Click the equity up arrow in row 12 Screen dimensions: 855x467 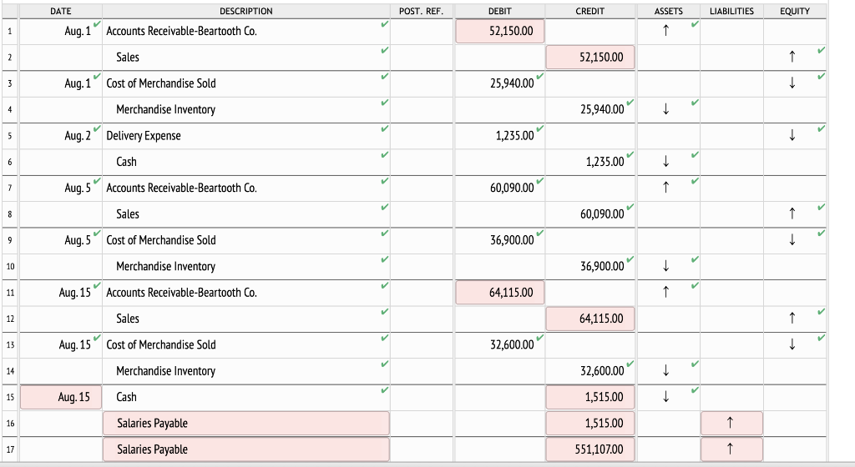[792, 318]
